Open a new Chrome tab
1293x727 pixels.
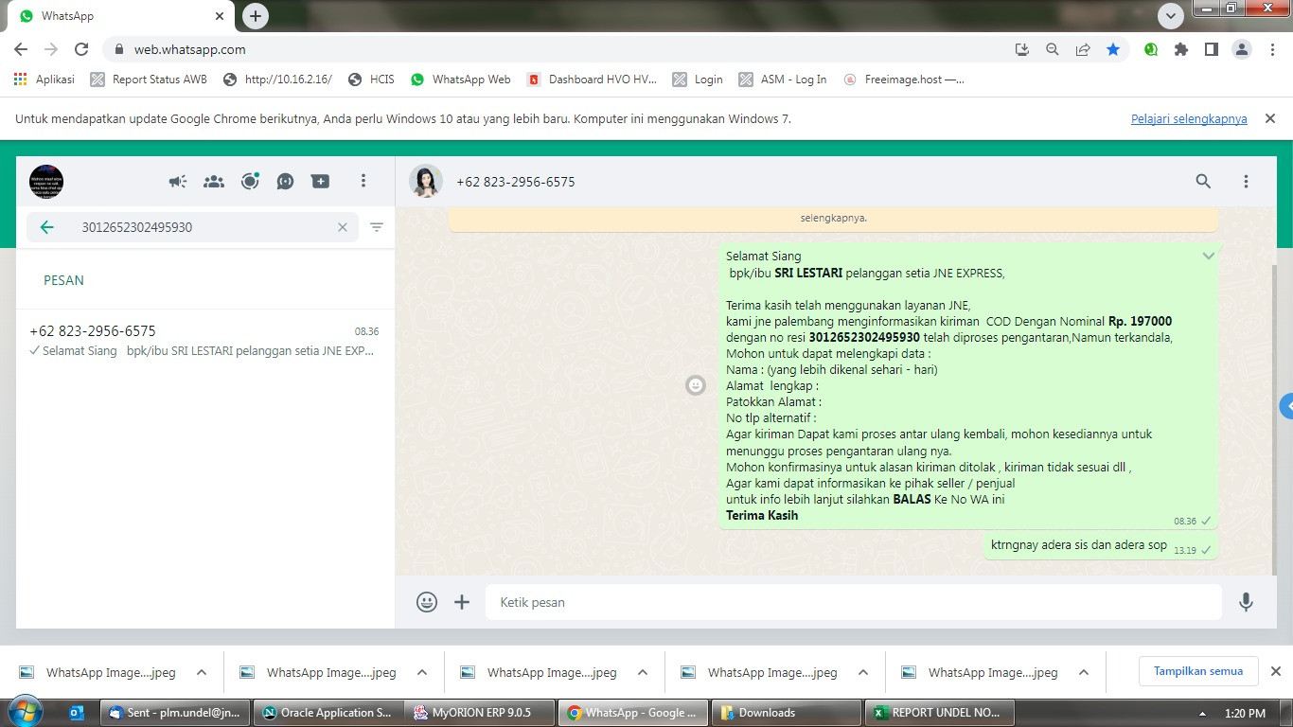[x=255, y=15]
